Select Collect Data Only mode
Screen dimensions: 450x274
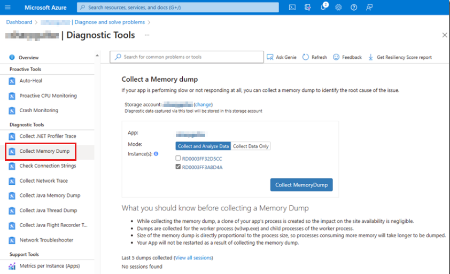click(x=251, y=146)
